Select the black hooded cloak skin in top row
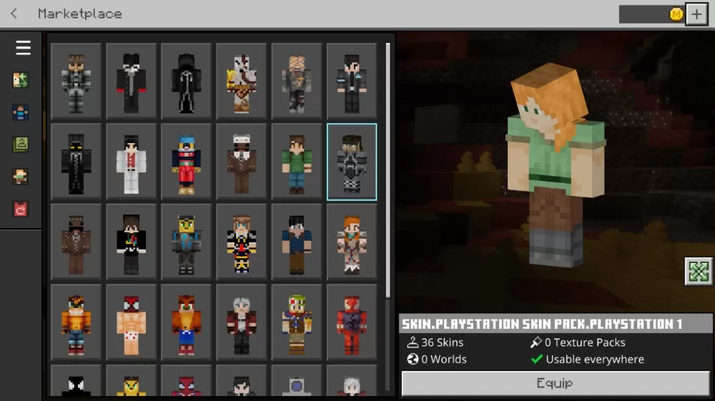715x401 pixels. pos(186,81)
